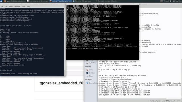Switch to full_boot File Manager in the taskbar
Viewport: 182px width, 102px height.
click(x=82, y=1)
